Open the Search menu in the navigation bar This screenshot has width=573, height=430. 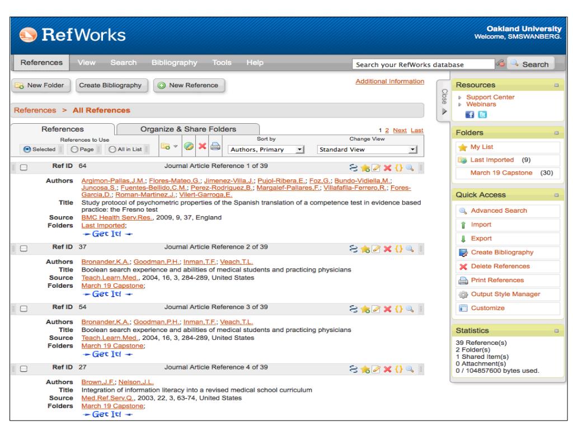coord(124,63)
